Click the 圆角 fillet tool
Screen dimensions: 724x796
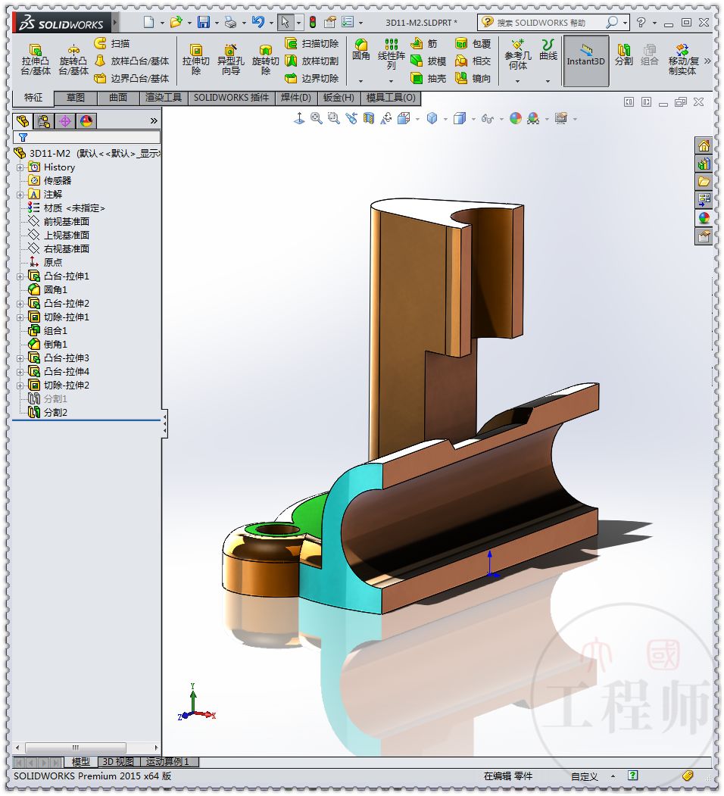[361, 50]
